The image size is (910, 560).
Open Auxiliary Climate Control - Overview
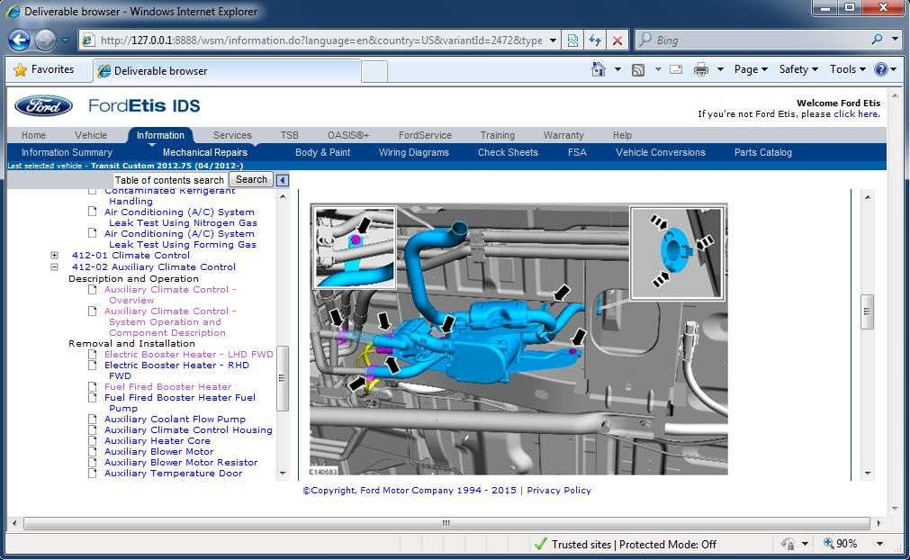click(170, 294)
